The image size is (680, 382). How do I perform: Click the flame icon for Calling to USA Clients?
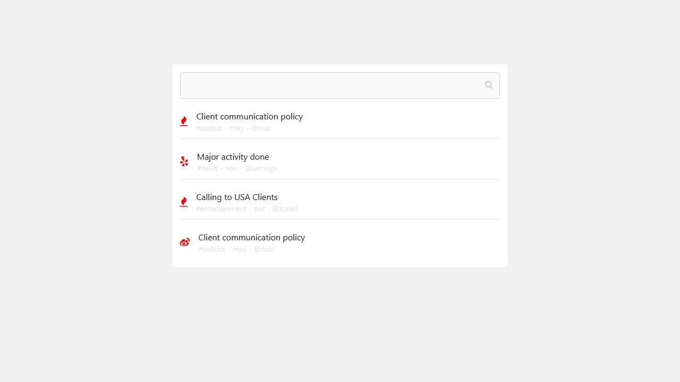(184, 202)
